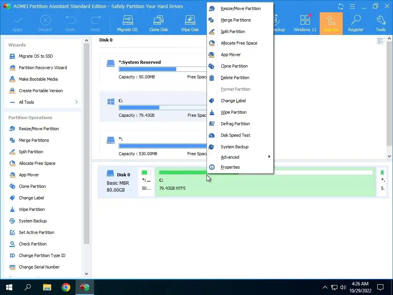
Task: Select Allocate Free Space in context menu
Action: tap(240, 43)
